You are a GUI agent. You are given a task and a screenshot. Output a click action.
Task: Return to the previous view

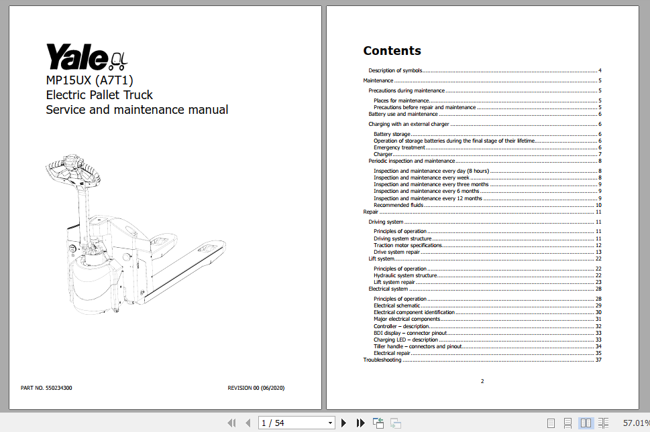tap(377, 423)
